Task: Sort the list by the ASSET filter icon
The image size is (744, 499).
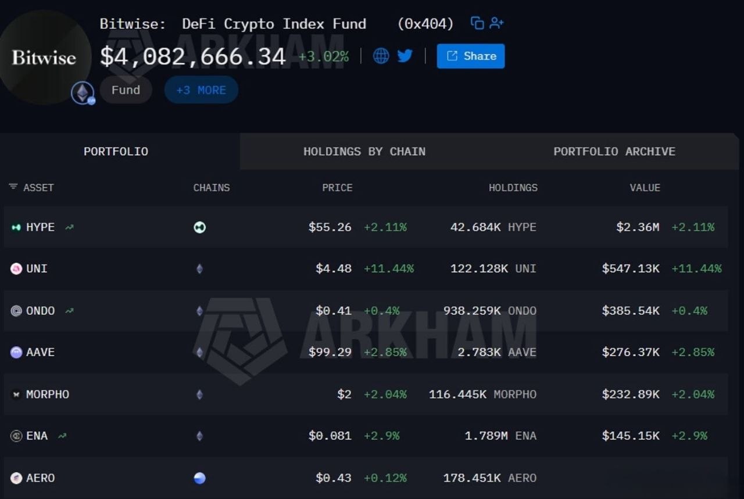Action: [13, 187]
